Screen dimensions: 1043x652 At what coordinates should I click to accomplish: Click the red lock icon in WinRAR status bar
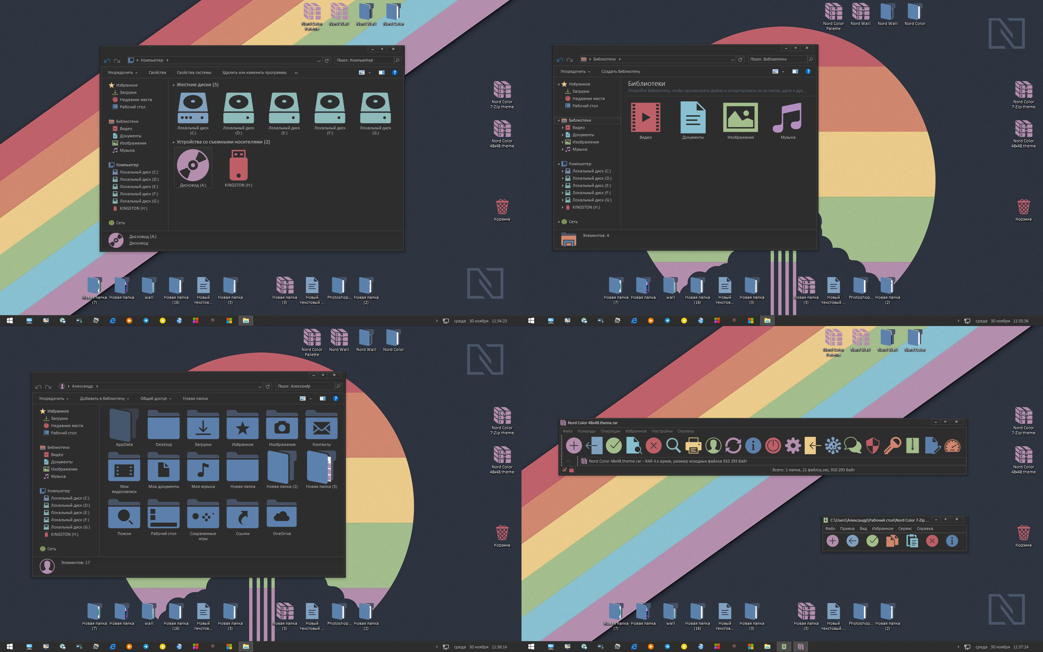pos(571,470)
